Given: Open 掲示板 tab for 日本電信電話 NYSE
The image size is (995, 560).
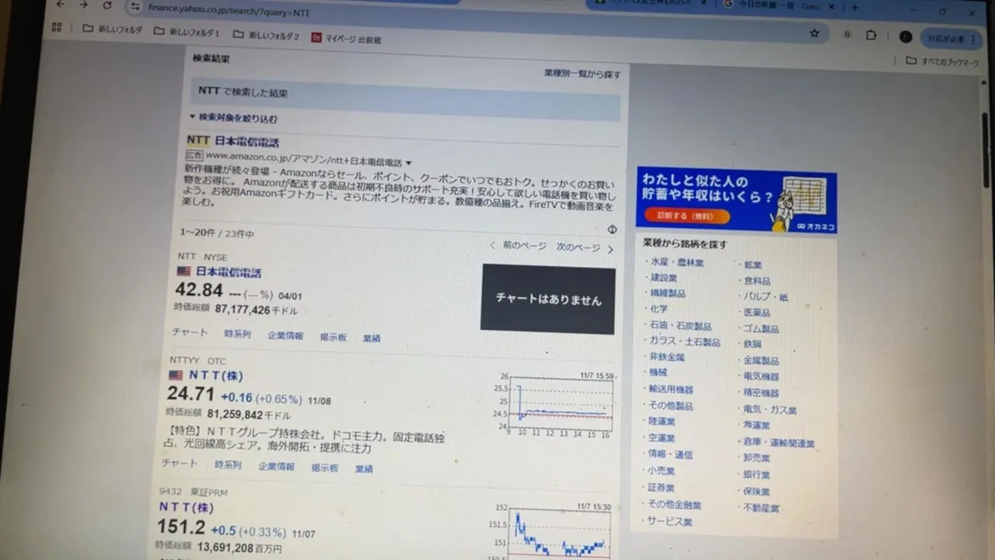Looking at the screenshot, I should click(x=333, y=338).
